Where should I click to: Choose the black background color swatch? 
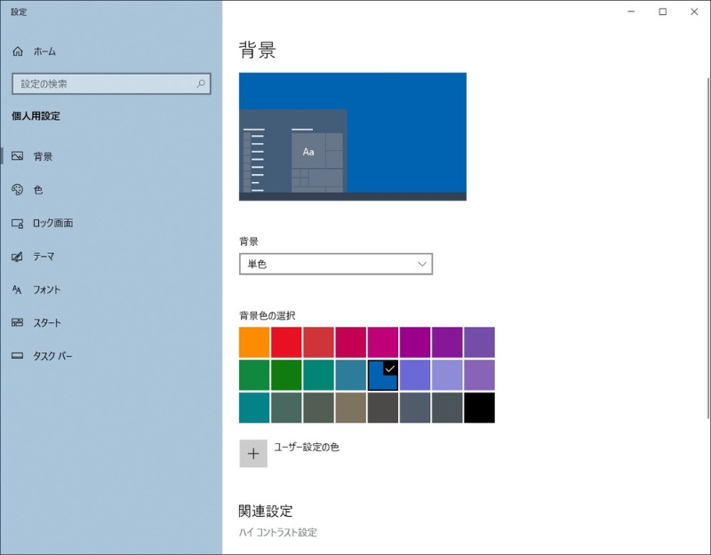[x=479, y=408]
